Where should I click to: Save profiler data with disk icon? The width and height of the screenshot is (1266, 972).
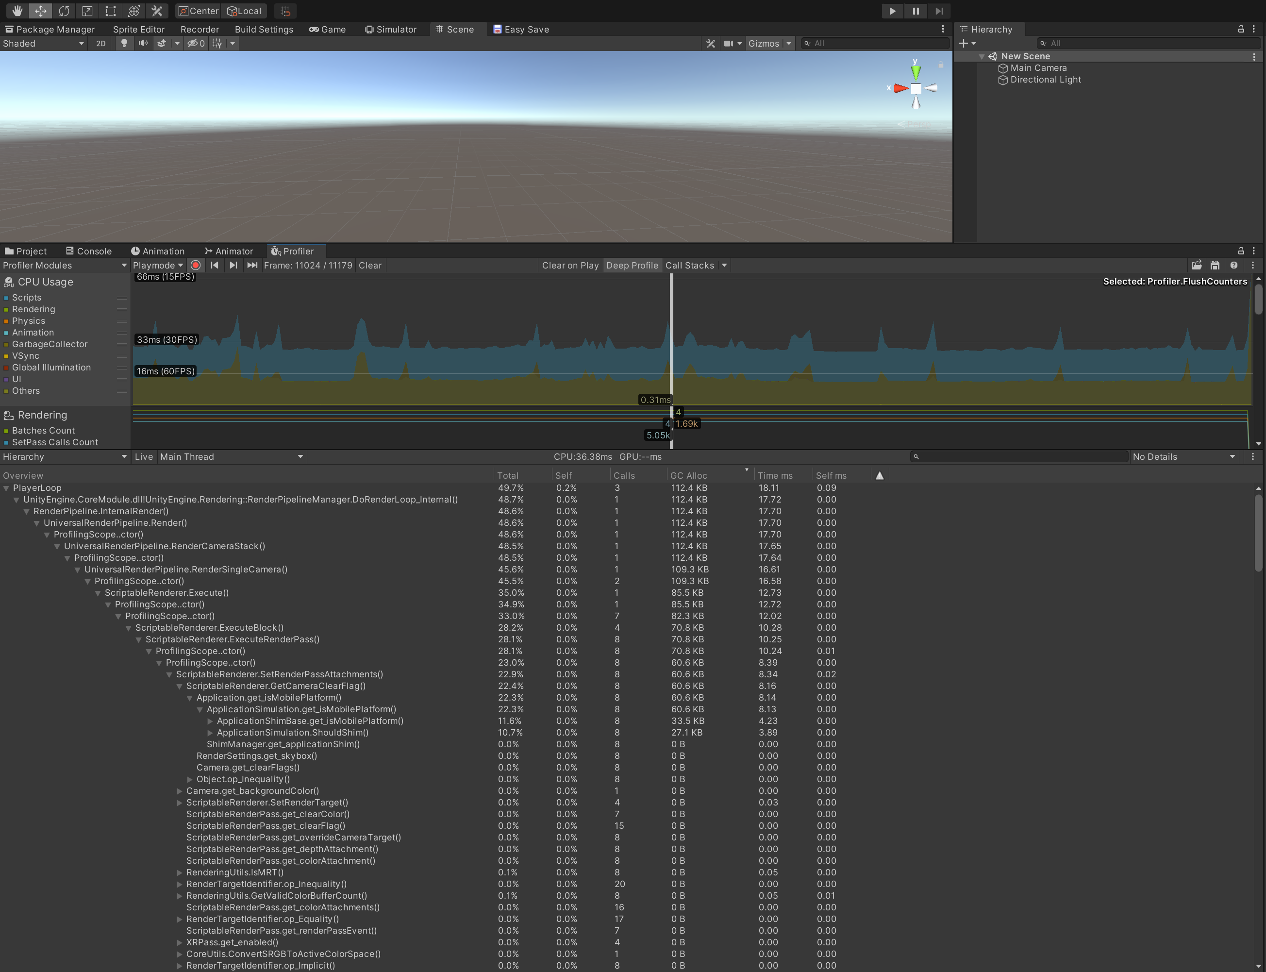click(1215, 265)
